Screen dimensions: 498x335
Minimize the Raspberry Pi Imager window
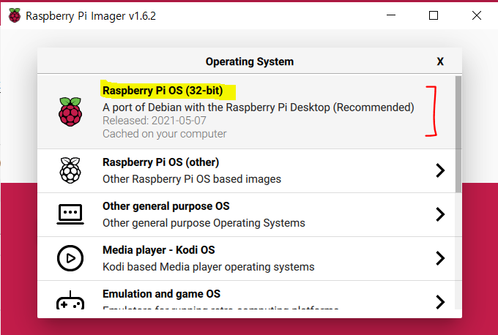[x=391, y=15]
